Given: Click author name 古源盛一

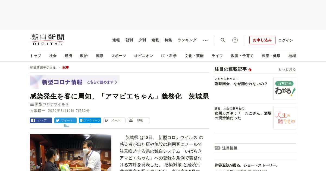Looking at the screenshot, I should tap(37, 111).
